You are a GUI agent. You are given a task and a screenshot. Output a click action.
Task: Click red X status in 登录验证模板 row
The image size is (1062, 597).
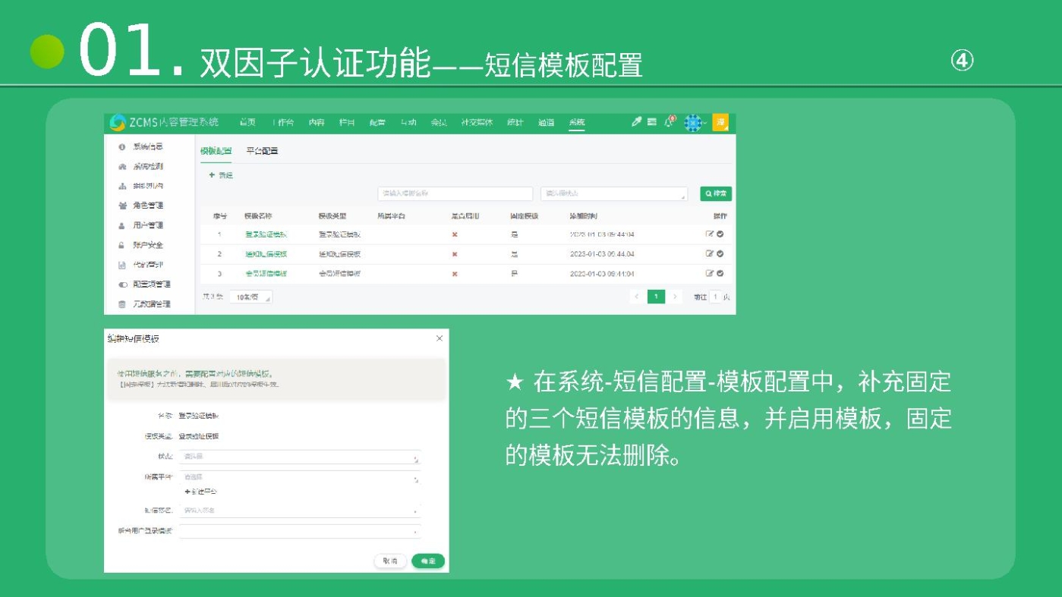455,234
